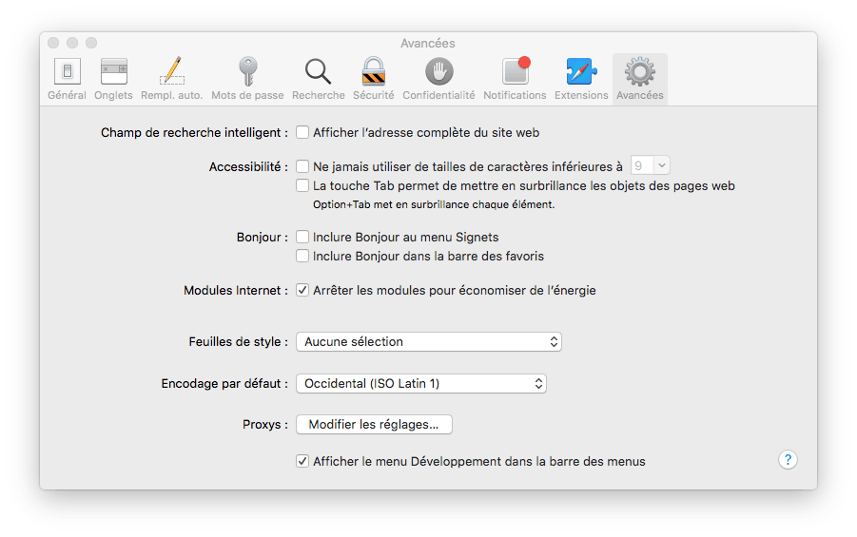
Task: Open the Onglets preferences pane
Action: tap(113, 79)
